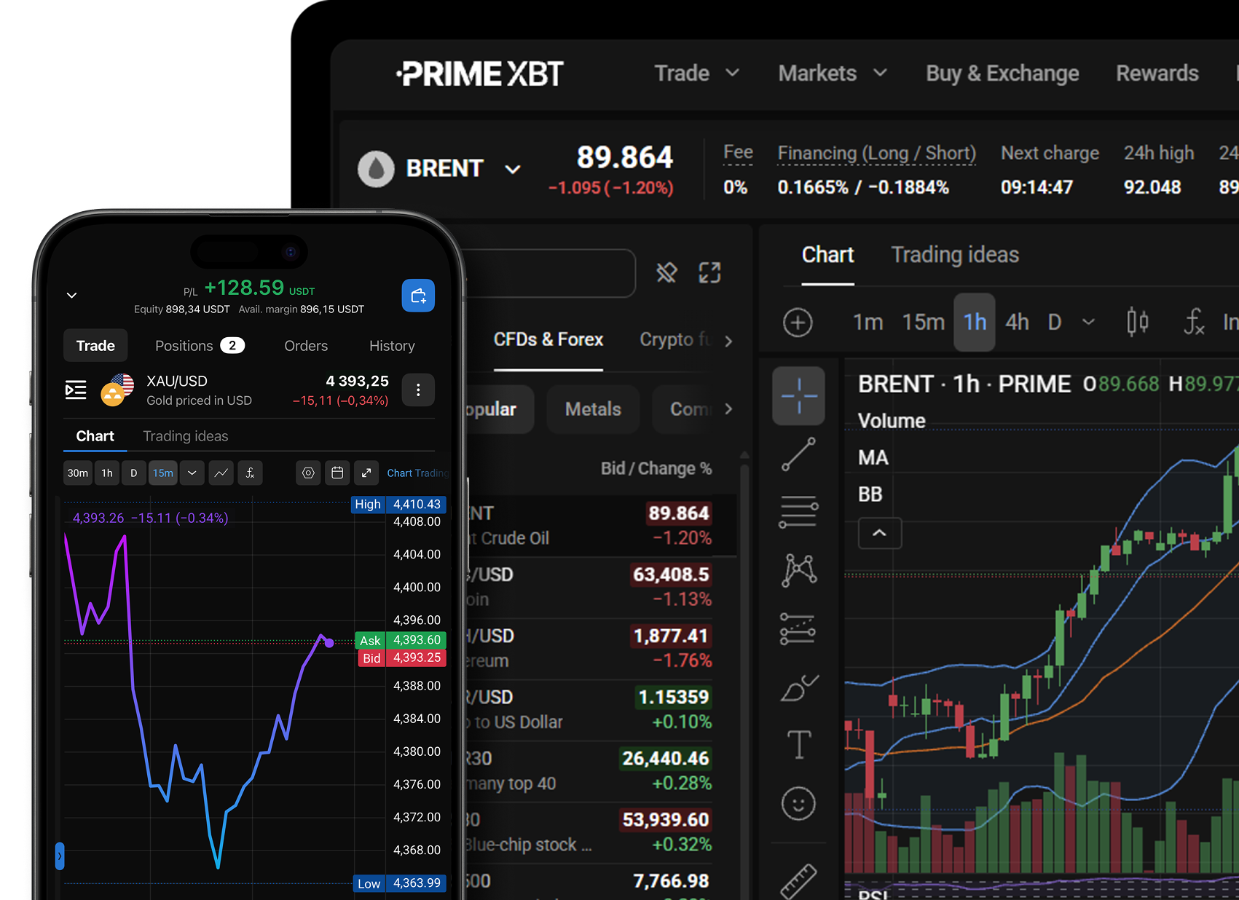Viewport: 1239px width, 900px height.
Task: Select the ruler measure tool
Action: 798,880
